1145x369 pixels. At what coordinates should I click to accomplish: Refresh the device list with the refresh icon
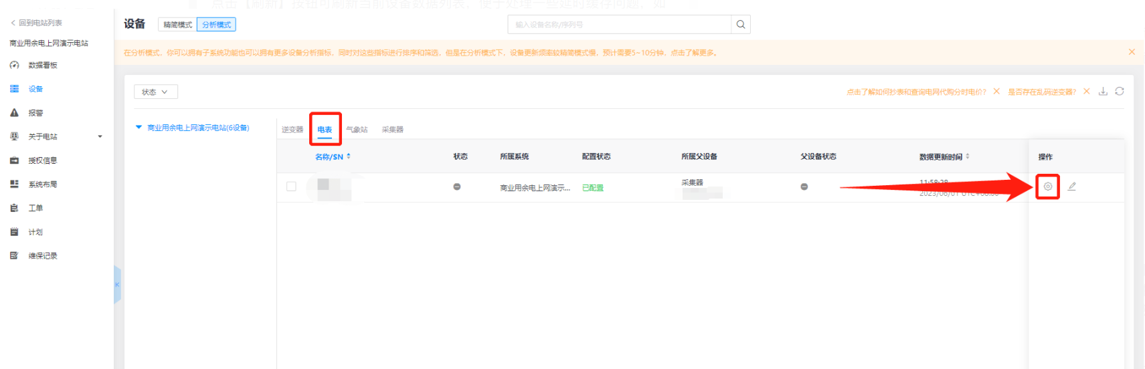coord(1120,92)
